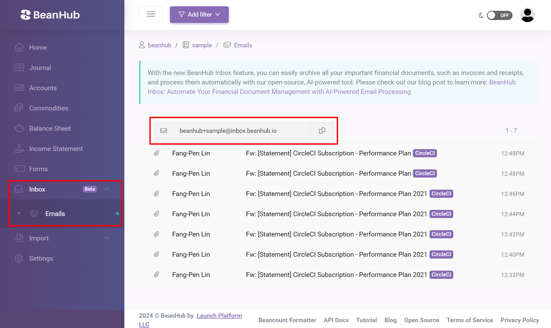Click the Balance Sheet piggy bank icon
Screen dimensions: 551x328
[19, 128]
